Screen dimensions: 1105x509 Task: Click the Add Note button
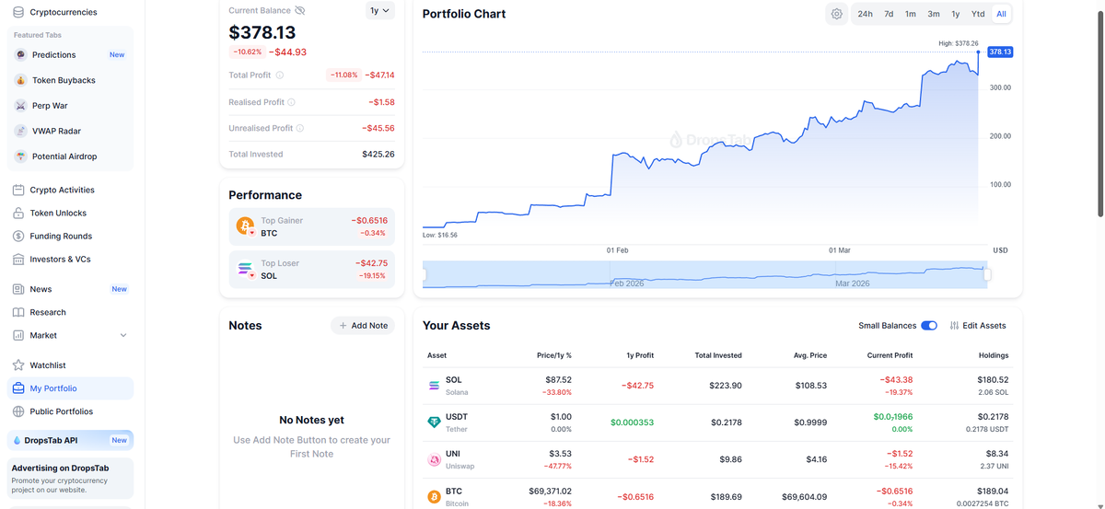pyautogui.click(x=363, y=326)
